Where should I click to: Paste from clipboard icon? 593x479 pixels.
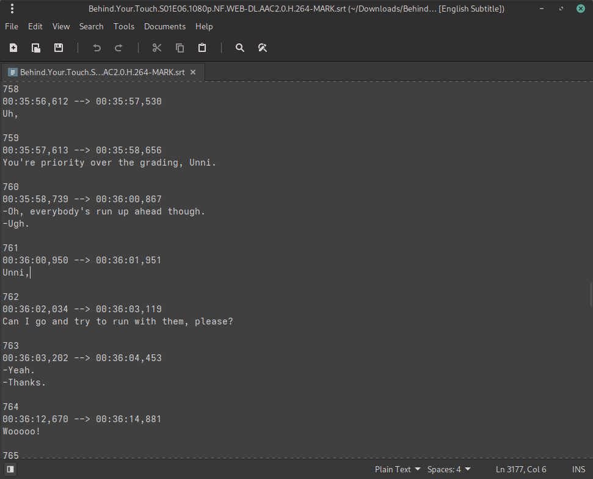[x=202, y=48]
